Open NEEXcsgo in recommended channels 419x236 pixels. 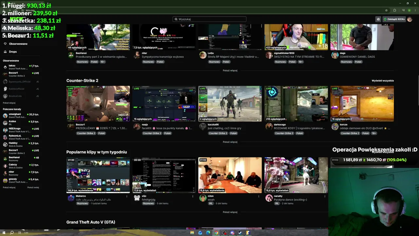coord(21,130)
